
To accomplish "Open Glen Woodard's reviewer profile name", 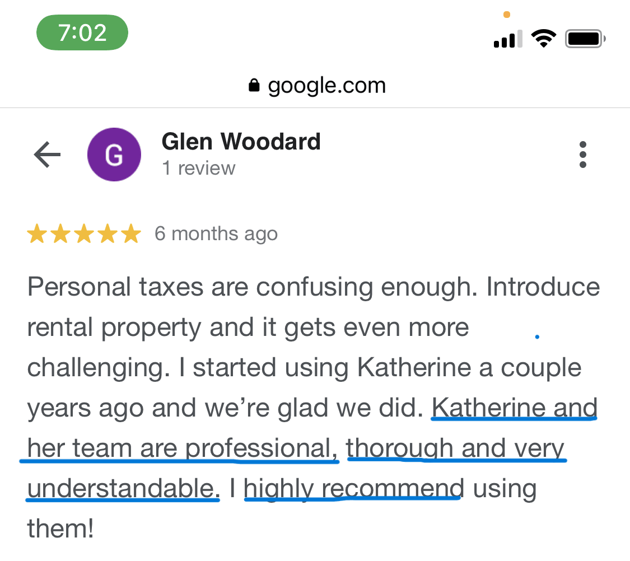I will (x=241, y=141).
